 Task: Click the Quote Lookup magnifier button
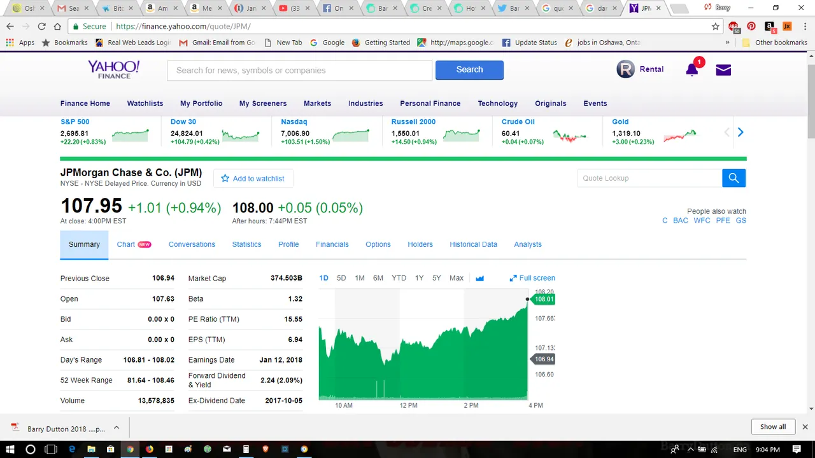[733, 178]
